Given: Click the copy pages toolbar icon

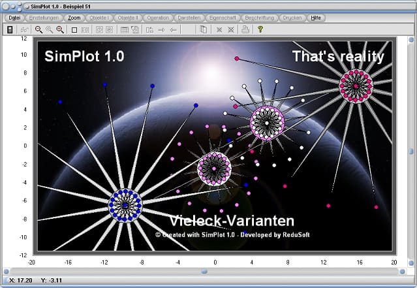Looking at the screenshot, I should click(x=203, y=29).
